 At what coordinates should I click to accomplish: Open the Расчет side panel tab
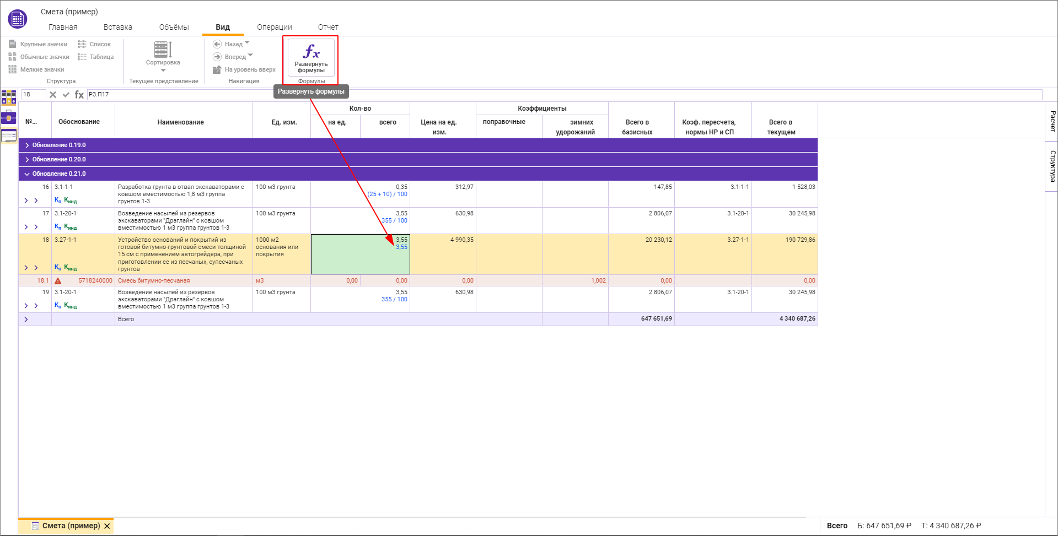pyautogui.click(x=1052, y=121)
